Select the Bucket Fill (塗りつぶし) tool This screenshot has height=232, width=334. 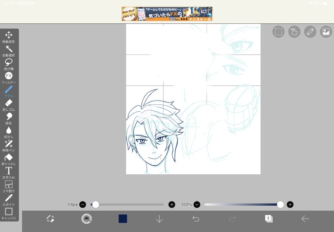(9, 160)
